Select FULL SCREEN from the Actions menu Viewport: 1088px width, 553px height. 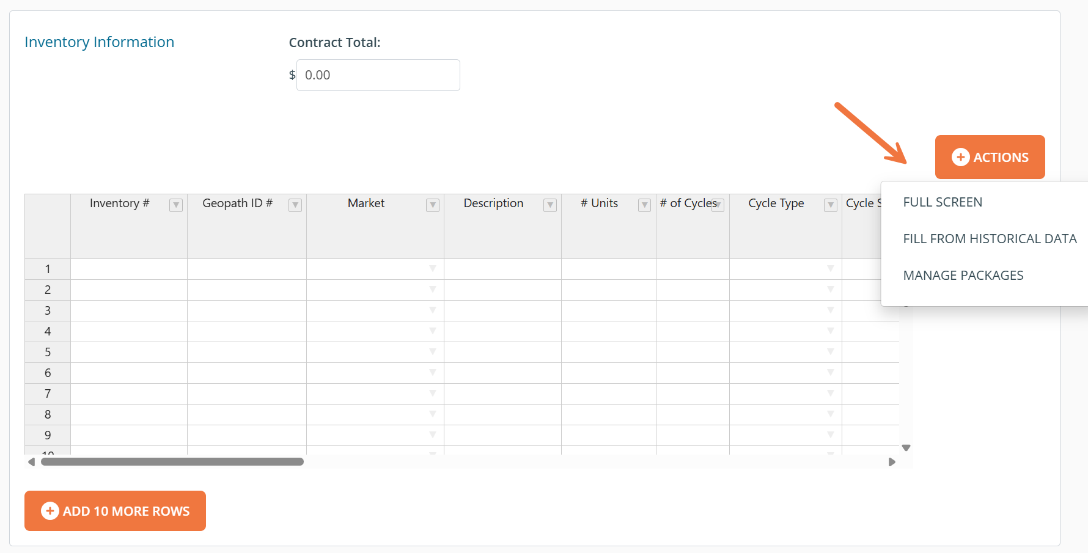(x=943, y=202)
